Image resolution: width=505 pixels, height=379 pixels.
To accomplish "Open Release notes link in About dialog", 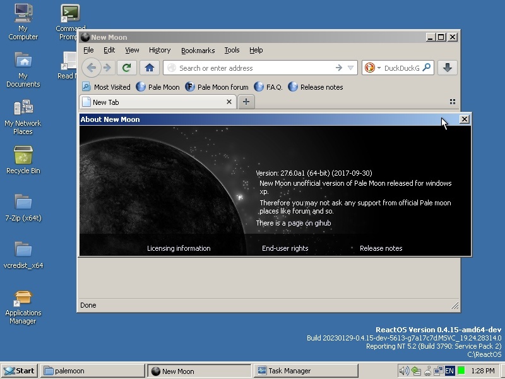I will pyautogui.click(x=381, y=248).
